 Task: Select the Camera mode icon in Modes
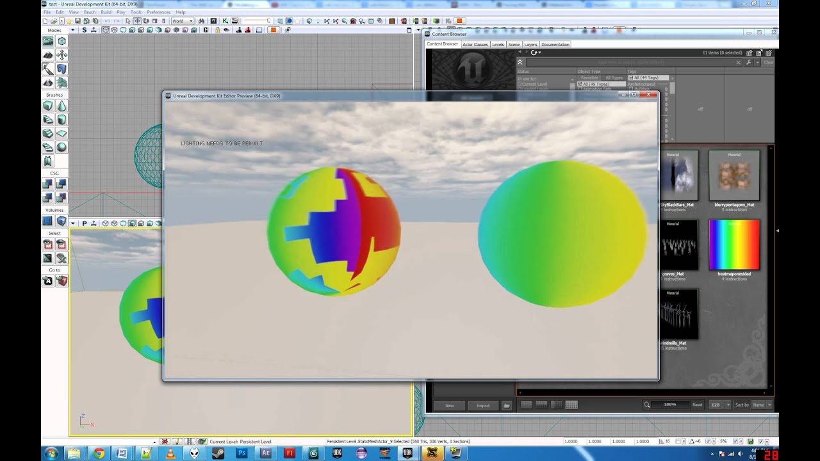[48, 41]
